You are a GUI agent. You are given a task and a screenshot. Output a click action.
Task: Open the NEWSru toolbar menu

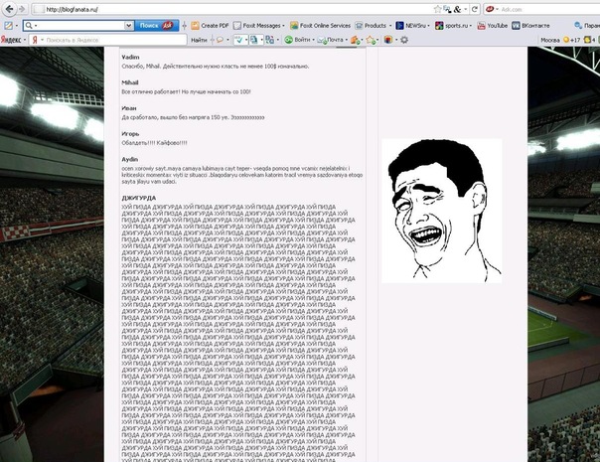pos(415,24)
